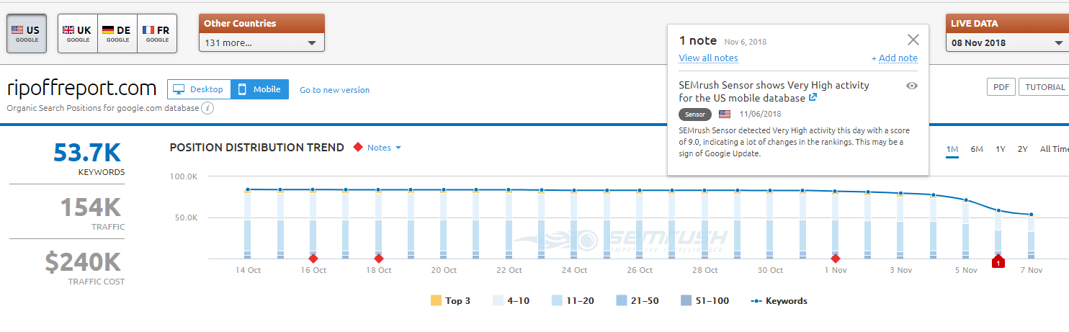
Task: Toggle 21-50 legend series
Action: click(x=637, y=300)
